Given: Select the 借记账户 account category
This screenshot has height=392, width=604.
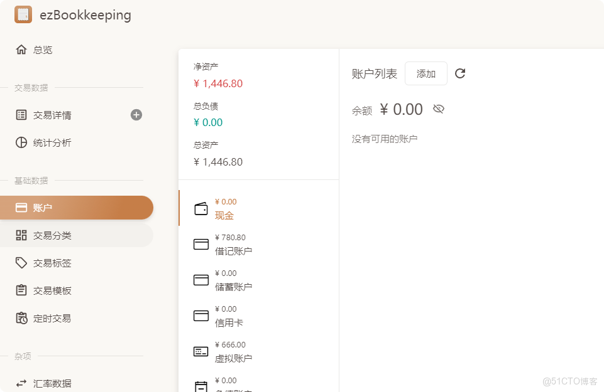Looking at the screenshot, I should pos(233,251).
